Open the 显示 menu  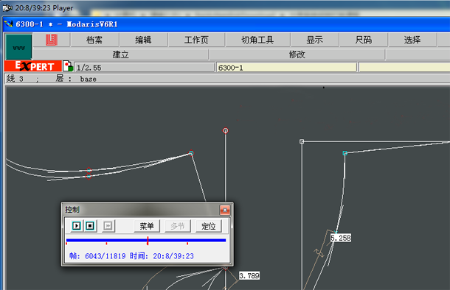(x=314, y=40)
